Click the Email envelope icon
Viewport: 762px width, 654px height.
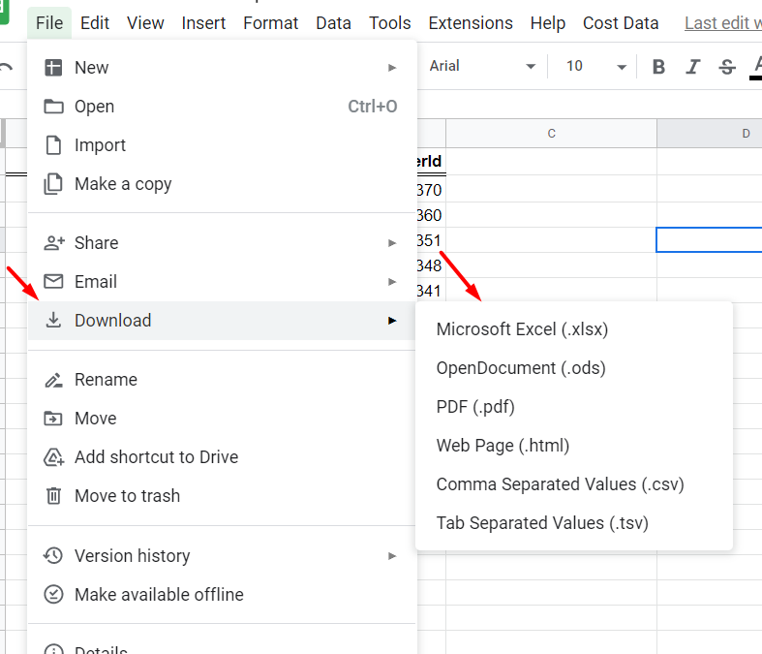[53, 281]
